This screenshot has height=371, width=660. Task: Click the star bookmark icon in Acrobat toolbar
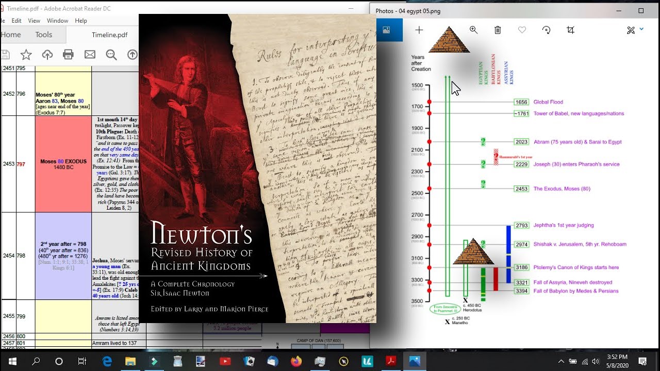[26, 54]
